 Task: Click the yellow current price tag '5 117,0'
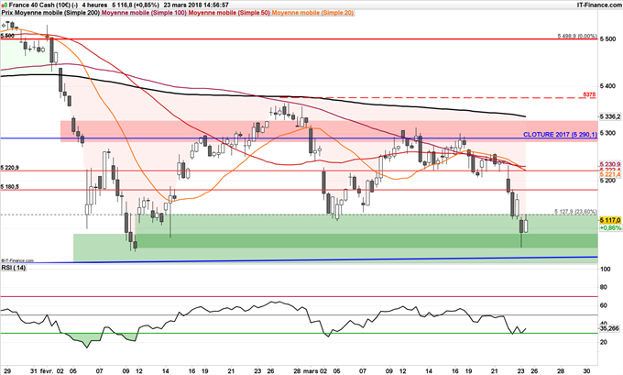coord(610,220)
